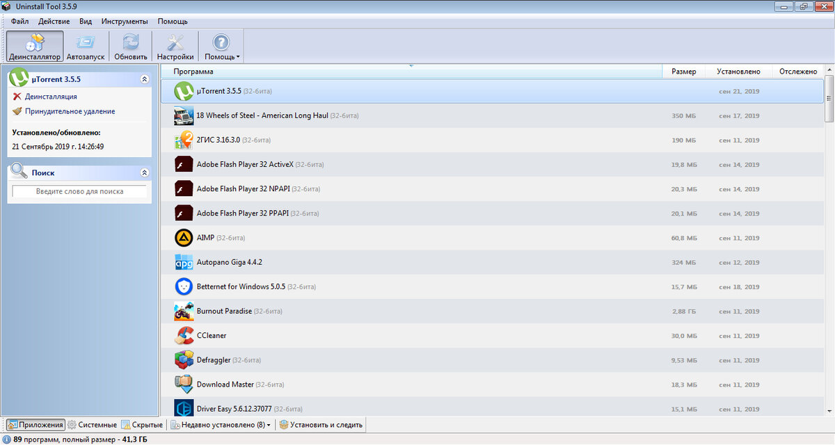
Task: Select the CCleaner entry name
Action: 212,335
